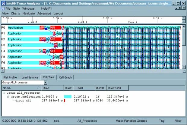Collapse the Group All_Processes tree node

[x=4, y=93]
